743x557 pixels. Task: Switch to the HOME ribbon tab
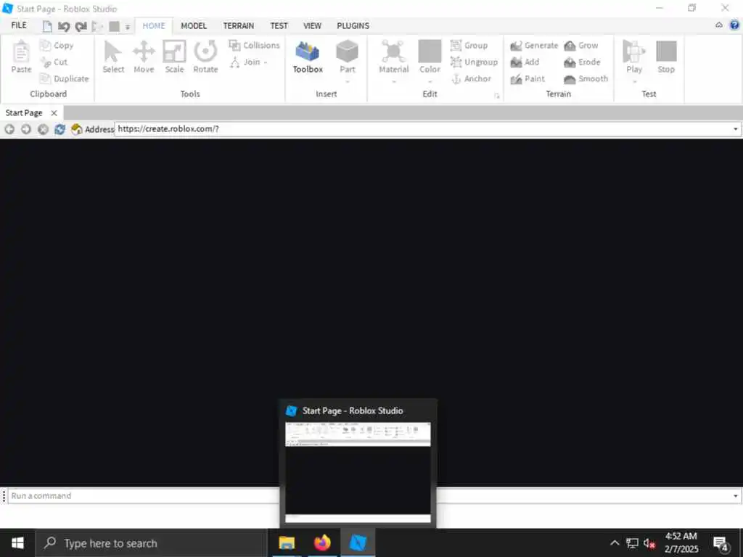pos(154,25)
